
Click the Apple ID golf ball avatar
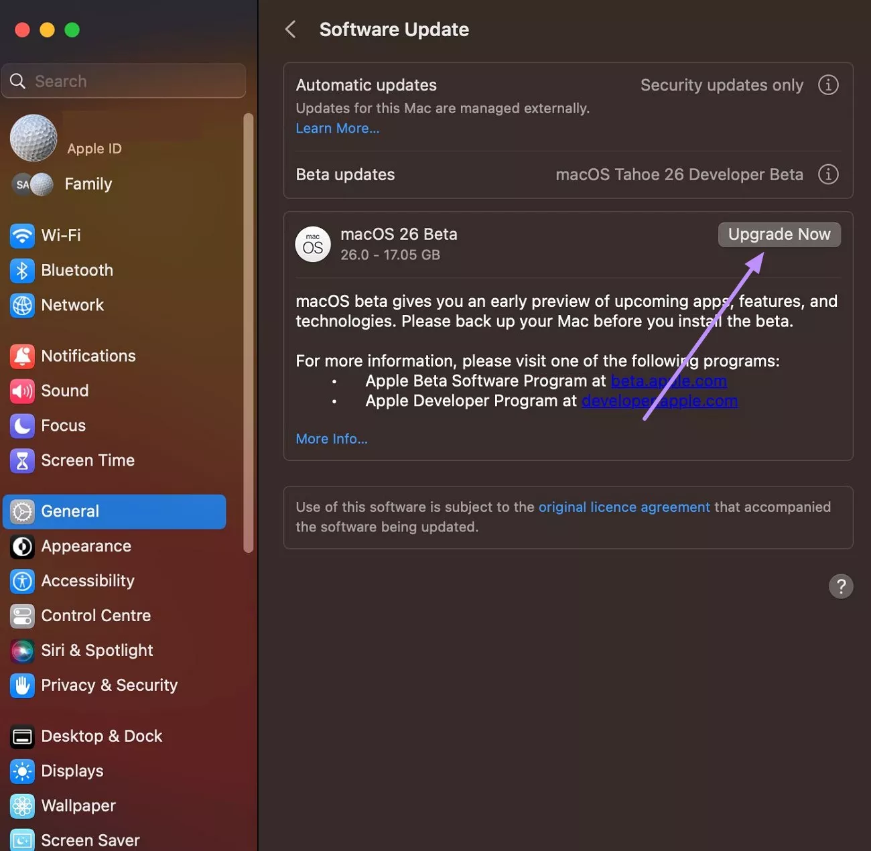tap(33, 138)
